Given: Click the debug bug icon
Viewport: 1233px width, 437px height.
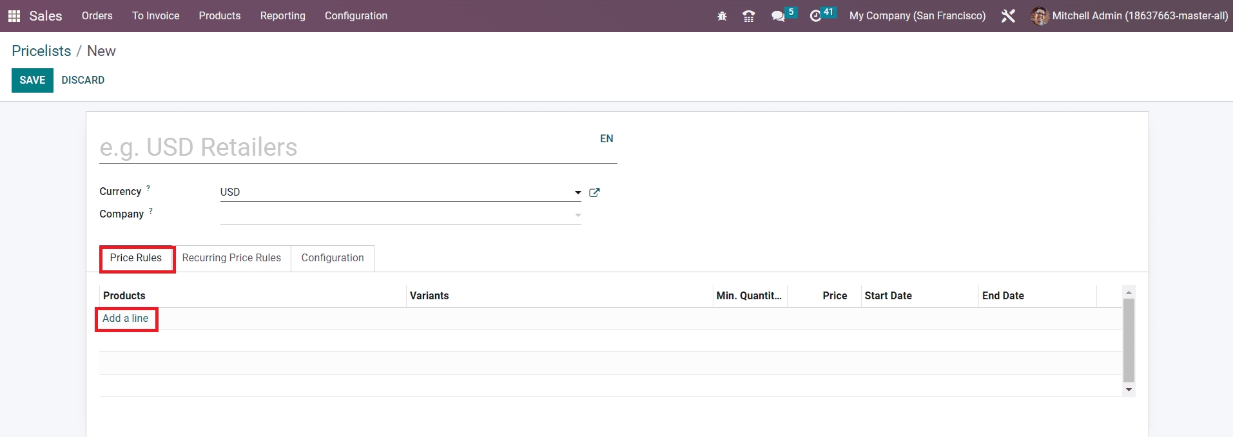Looking at the screenshot, I should 722,16.
